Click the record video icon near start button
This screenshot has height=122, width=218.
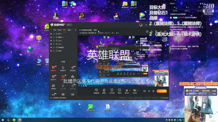click(x=144, y=91)
